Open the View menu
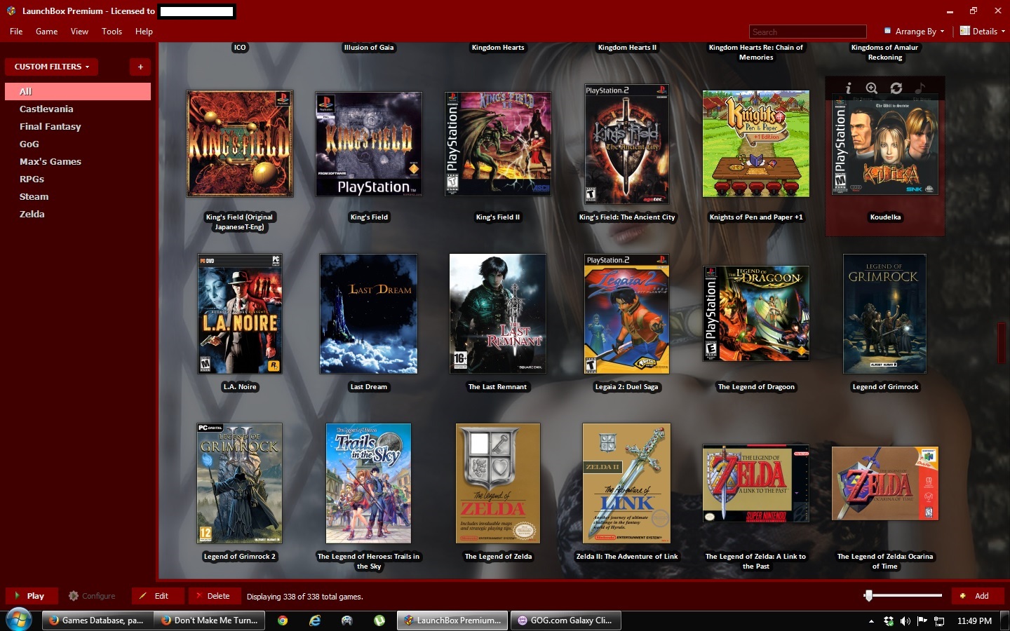1010x631 pixels. click(x=79, y=32)
